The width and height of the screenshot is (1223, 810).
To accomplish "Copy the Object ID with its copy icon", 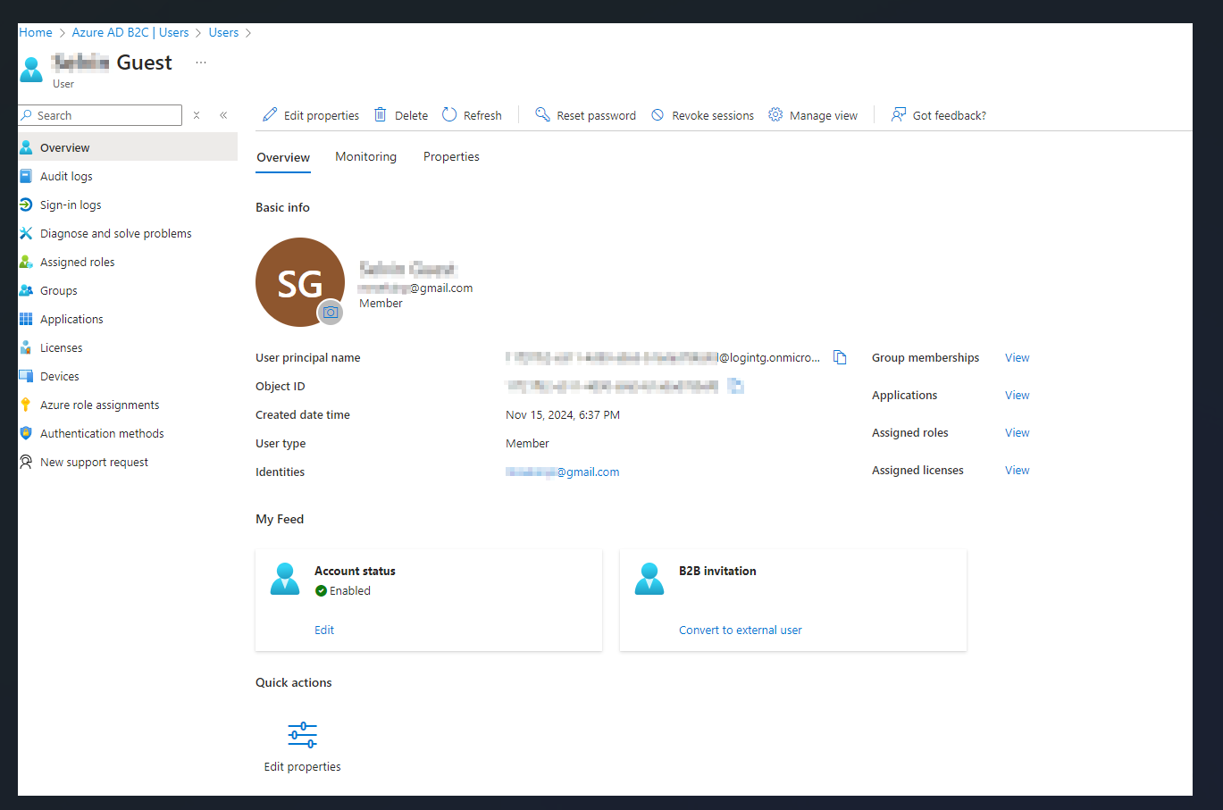I will [x=735, y=386].
